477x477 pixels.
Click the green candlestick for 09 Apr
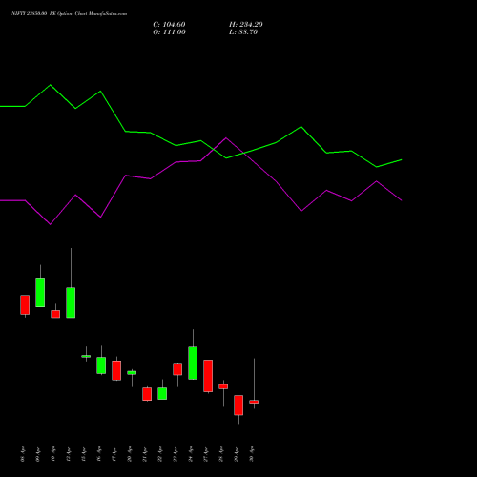tap(40, 292)
